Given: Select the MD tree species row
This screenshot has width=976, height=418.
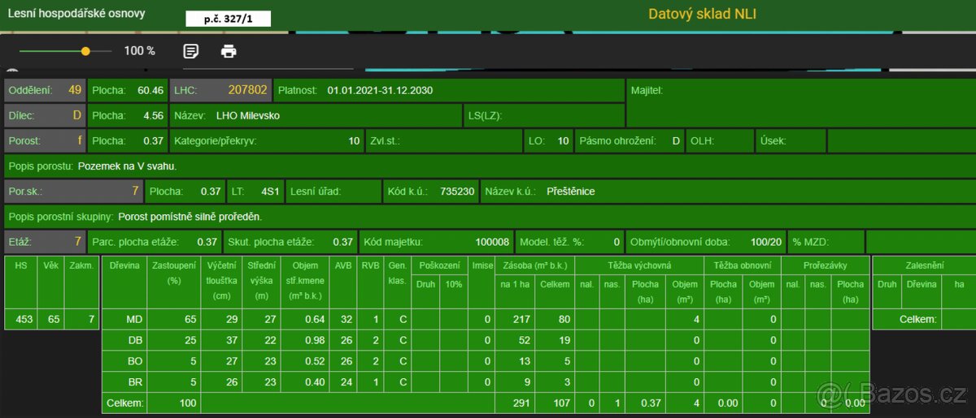Looking at the screenshot, I should 134,320.
